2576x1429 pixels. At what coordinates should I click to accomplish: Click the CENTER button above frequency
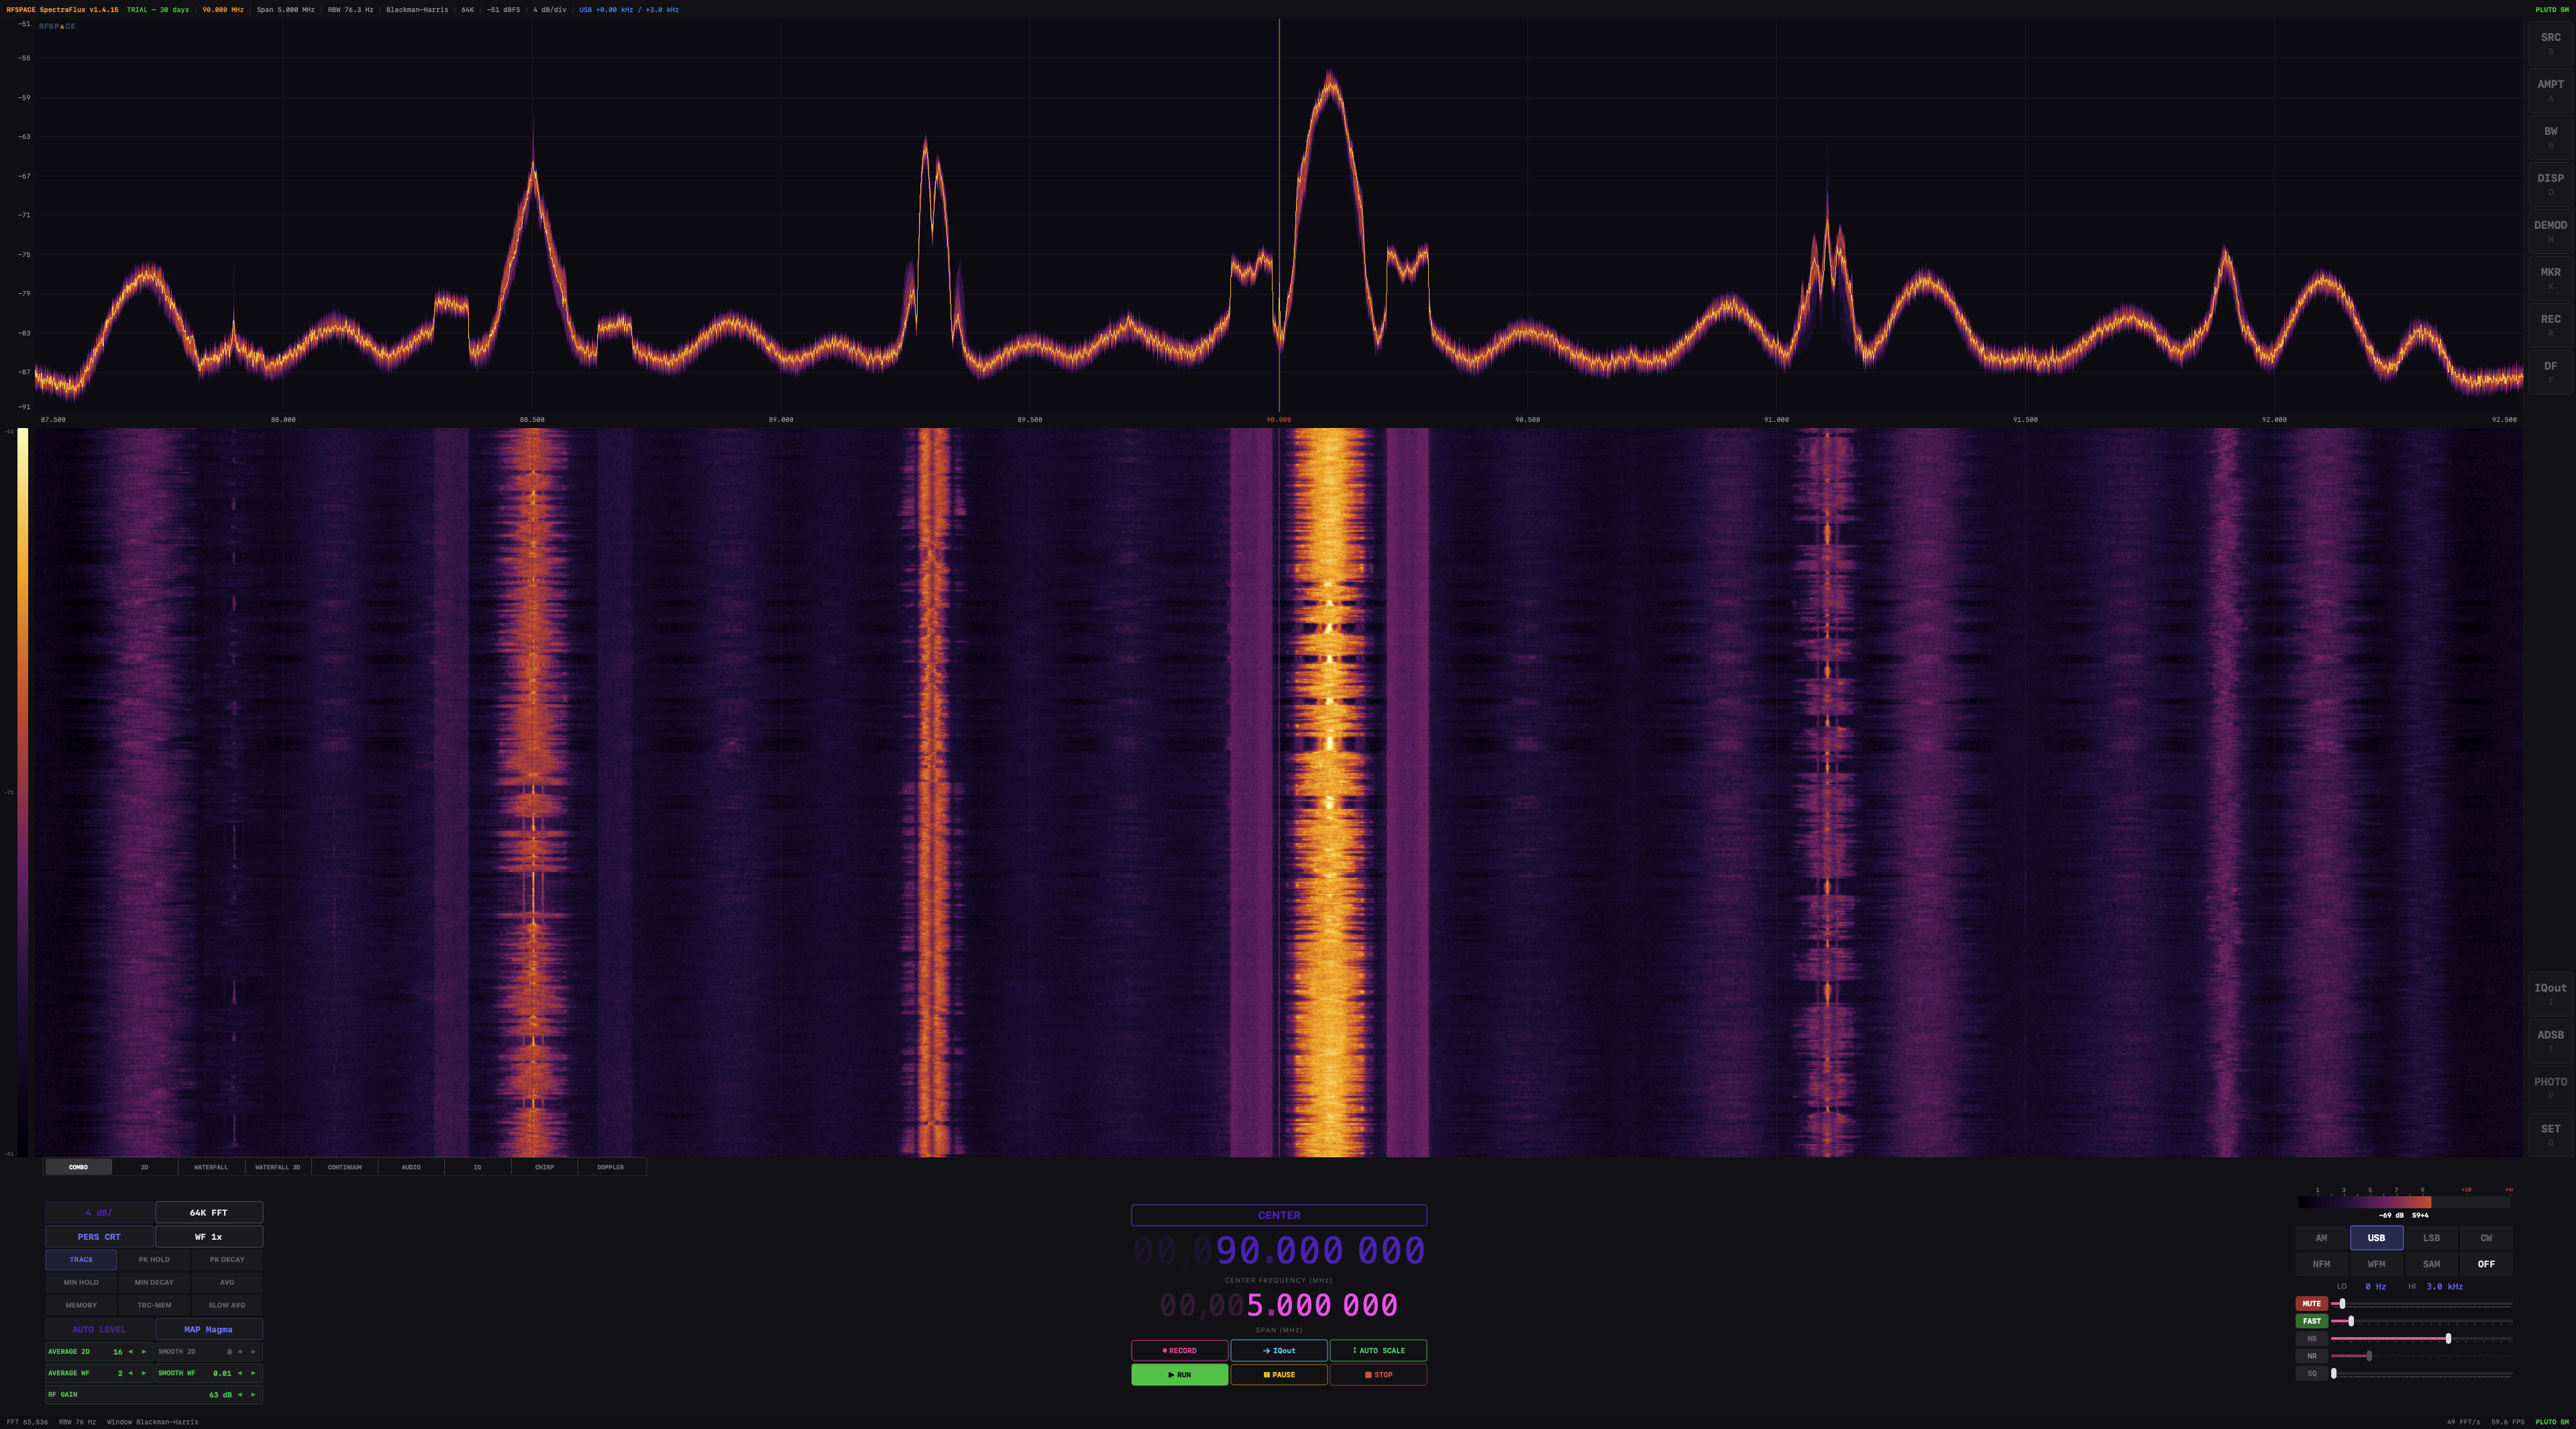(x=1279, y=1215)
